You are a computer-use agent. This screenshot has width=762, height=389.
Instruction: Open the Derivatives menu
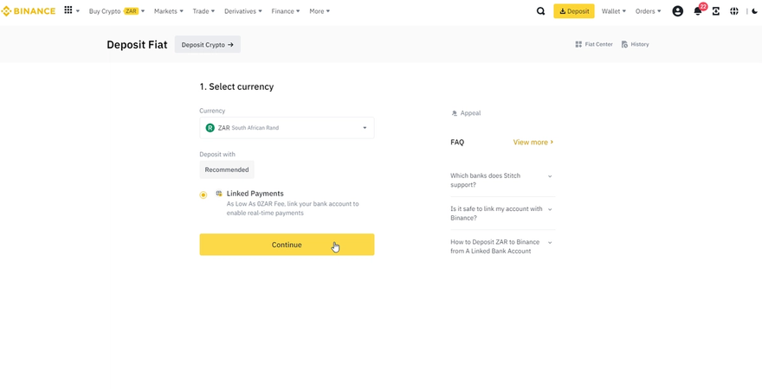point(243,11)
